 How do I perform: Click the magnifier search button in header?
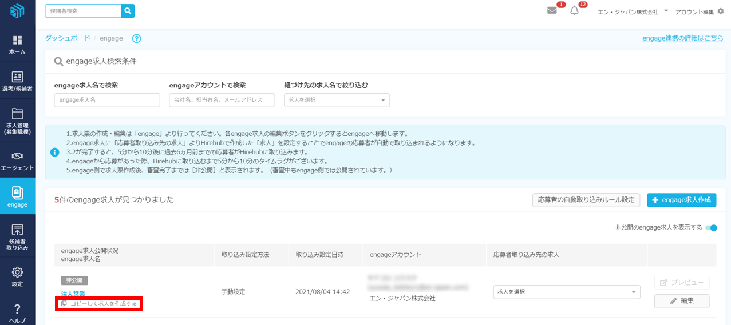click(128, 11)
